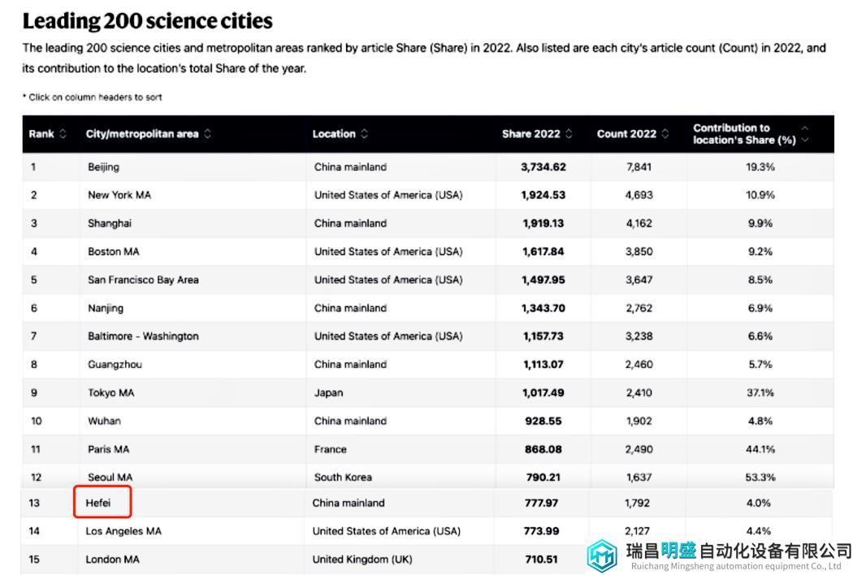Select the Share value 773.99
853x575 pixels.
pyautogui.click(x=541, y=531)
